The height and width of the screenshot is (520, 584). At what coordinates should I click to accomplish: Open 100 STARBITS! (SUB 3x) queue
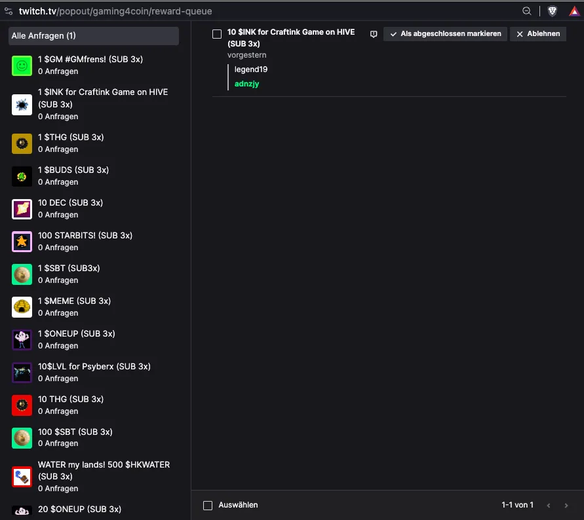(94, 241)
